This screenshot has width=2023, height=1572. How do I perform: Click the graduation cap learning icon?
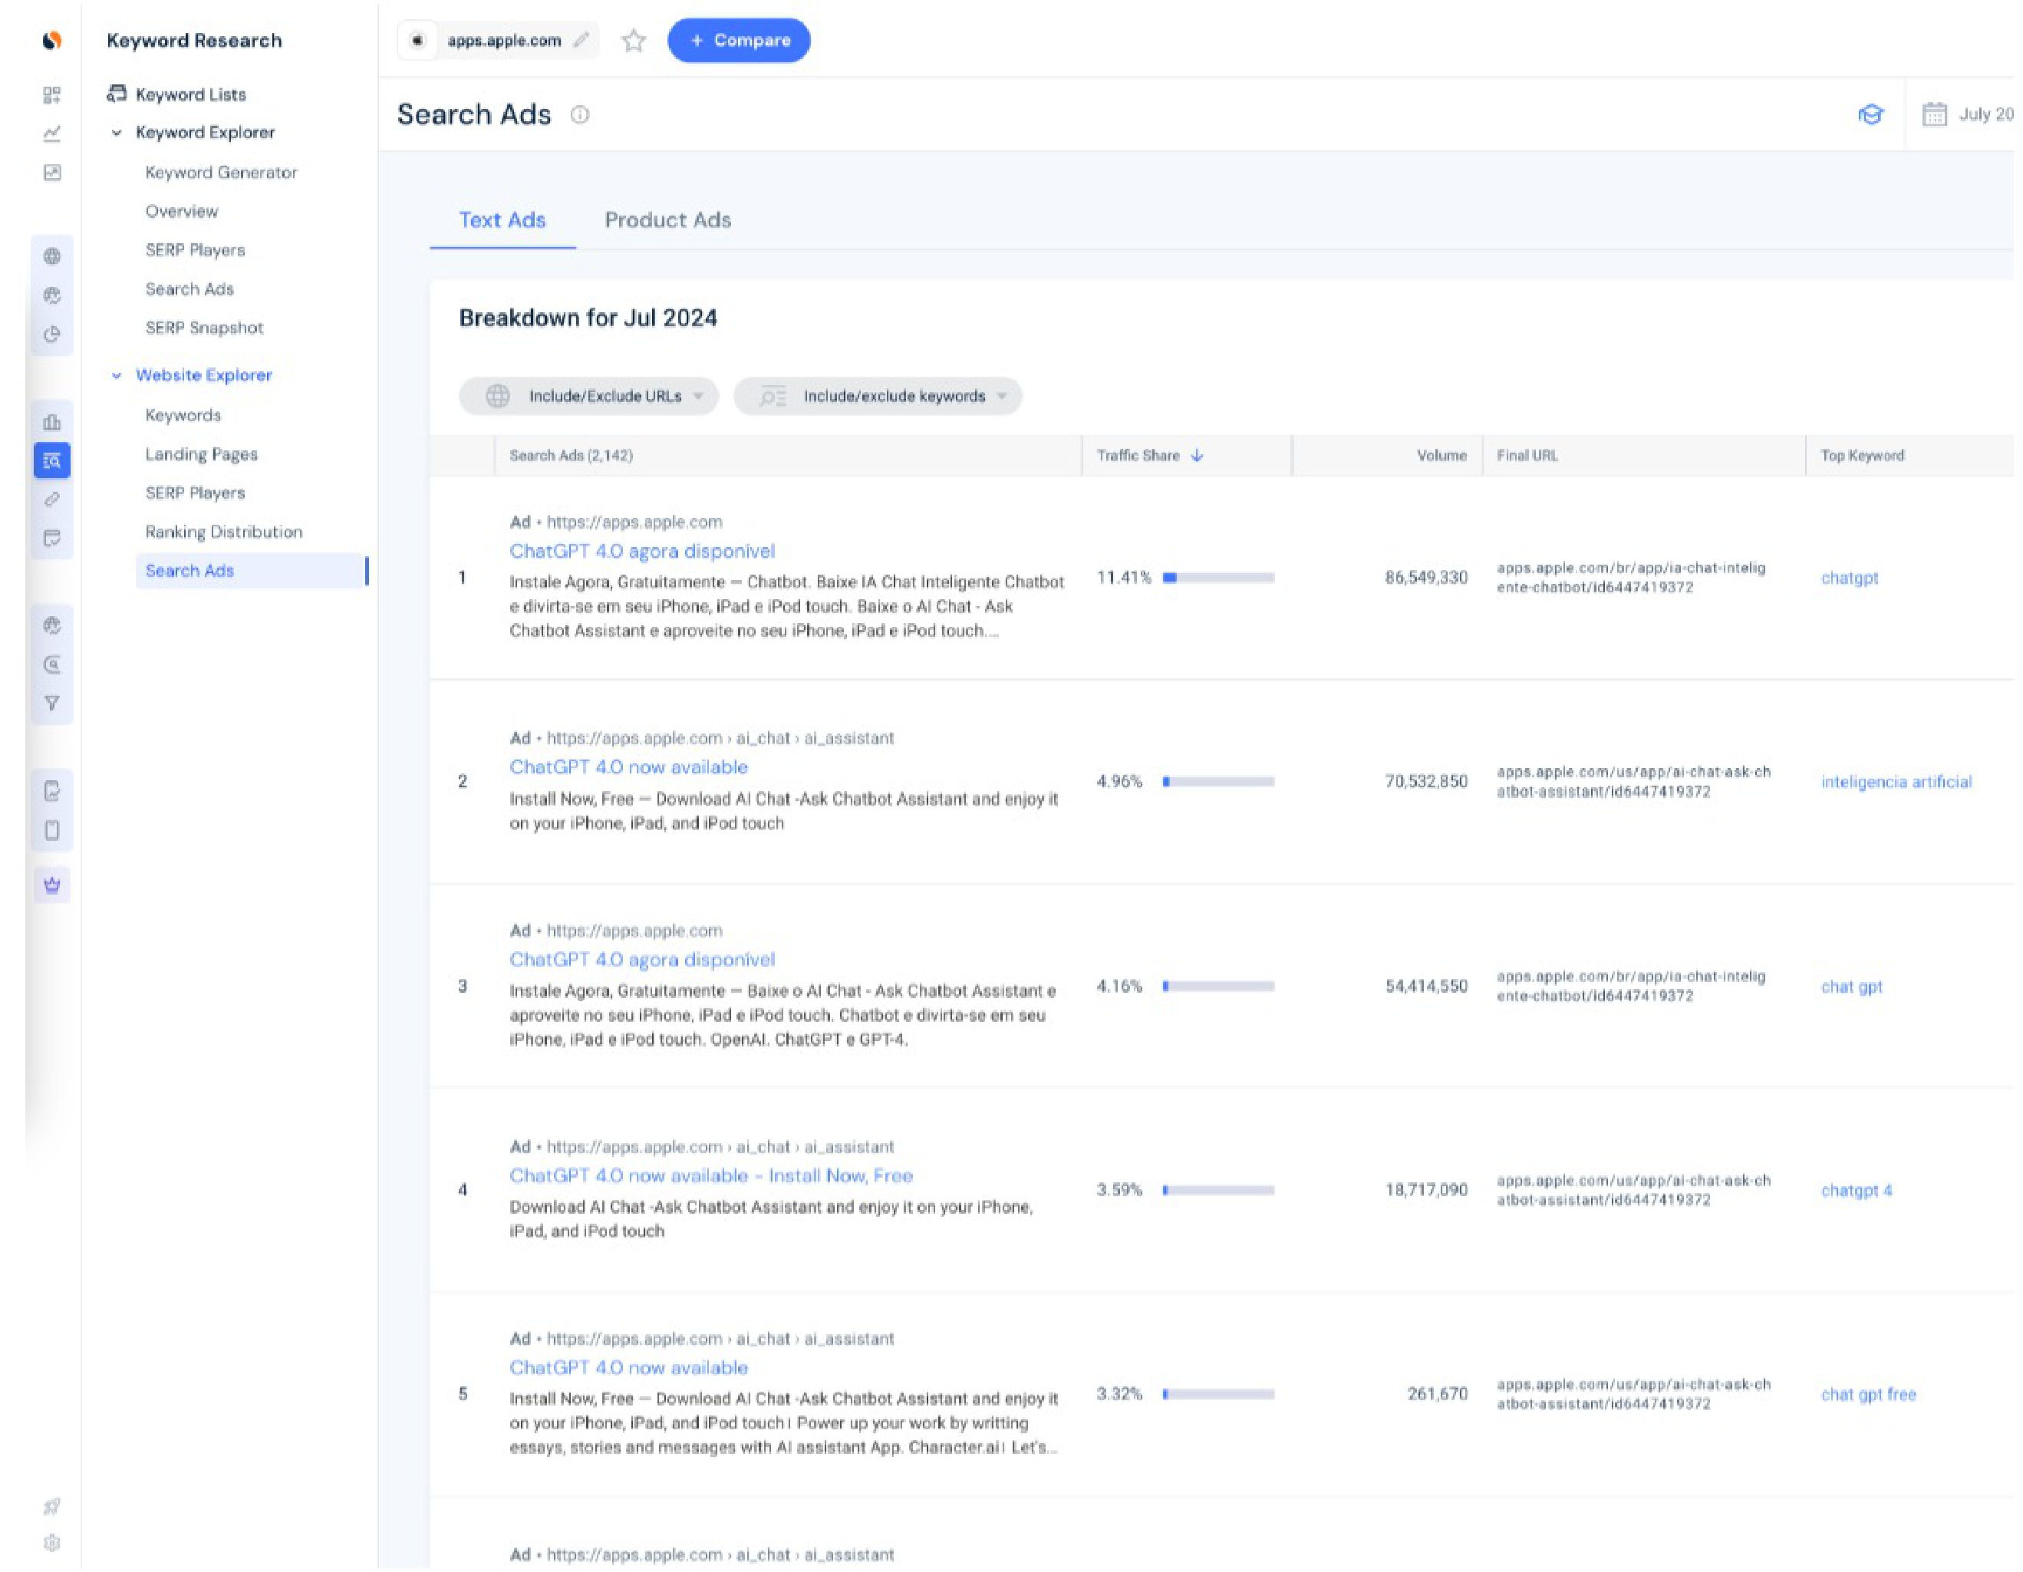tap(1870, 115)
